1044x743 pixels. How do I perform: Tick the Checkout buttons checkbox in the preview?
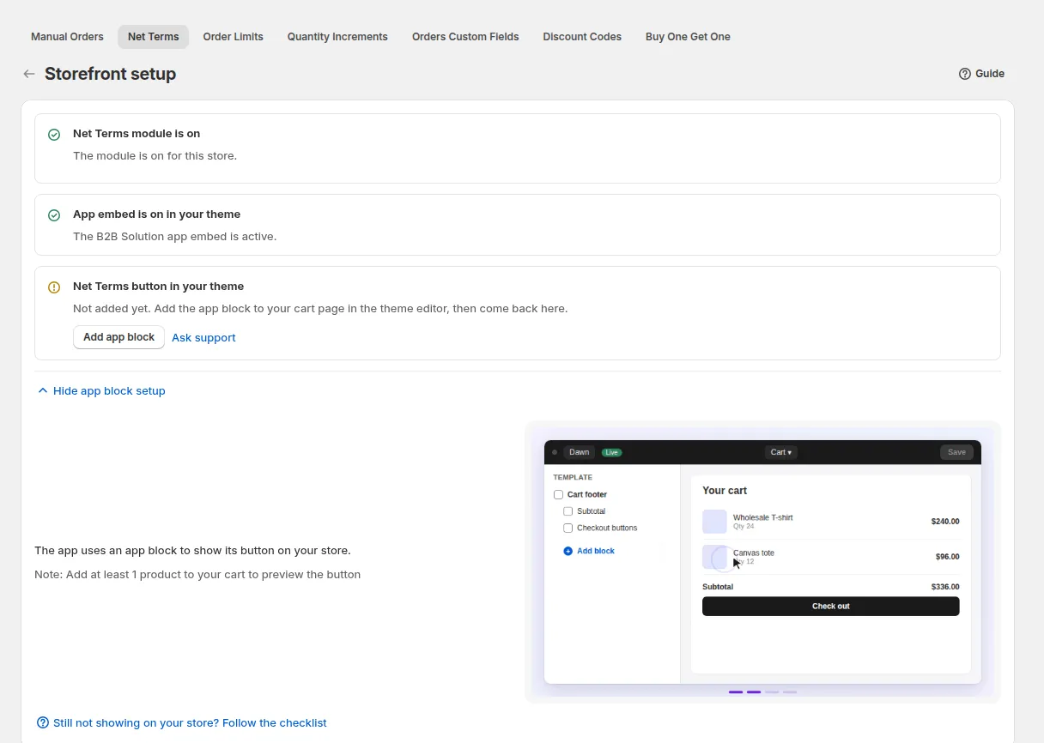tap(568, 529)
